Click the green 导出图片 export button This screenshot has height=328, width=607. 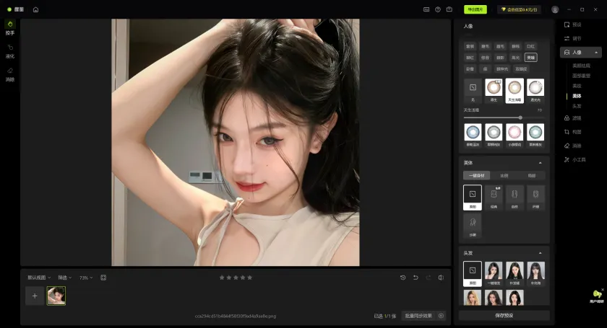pyautogui.click(x=475, y=9)
